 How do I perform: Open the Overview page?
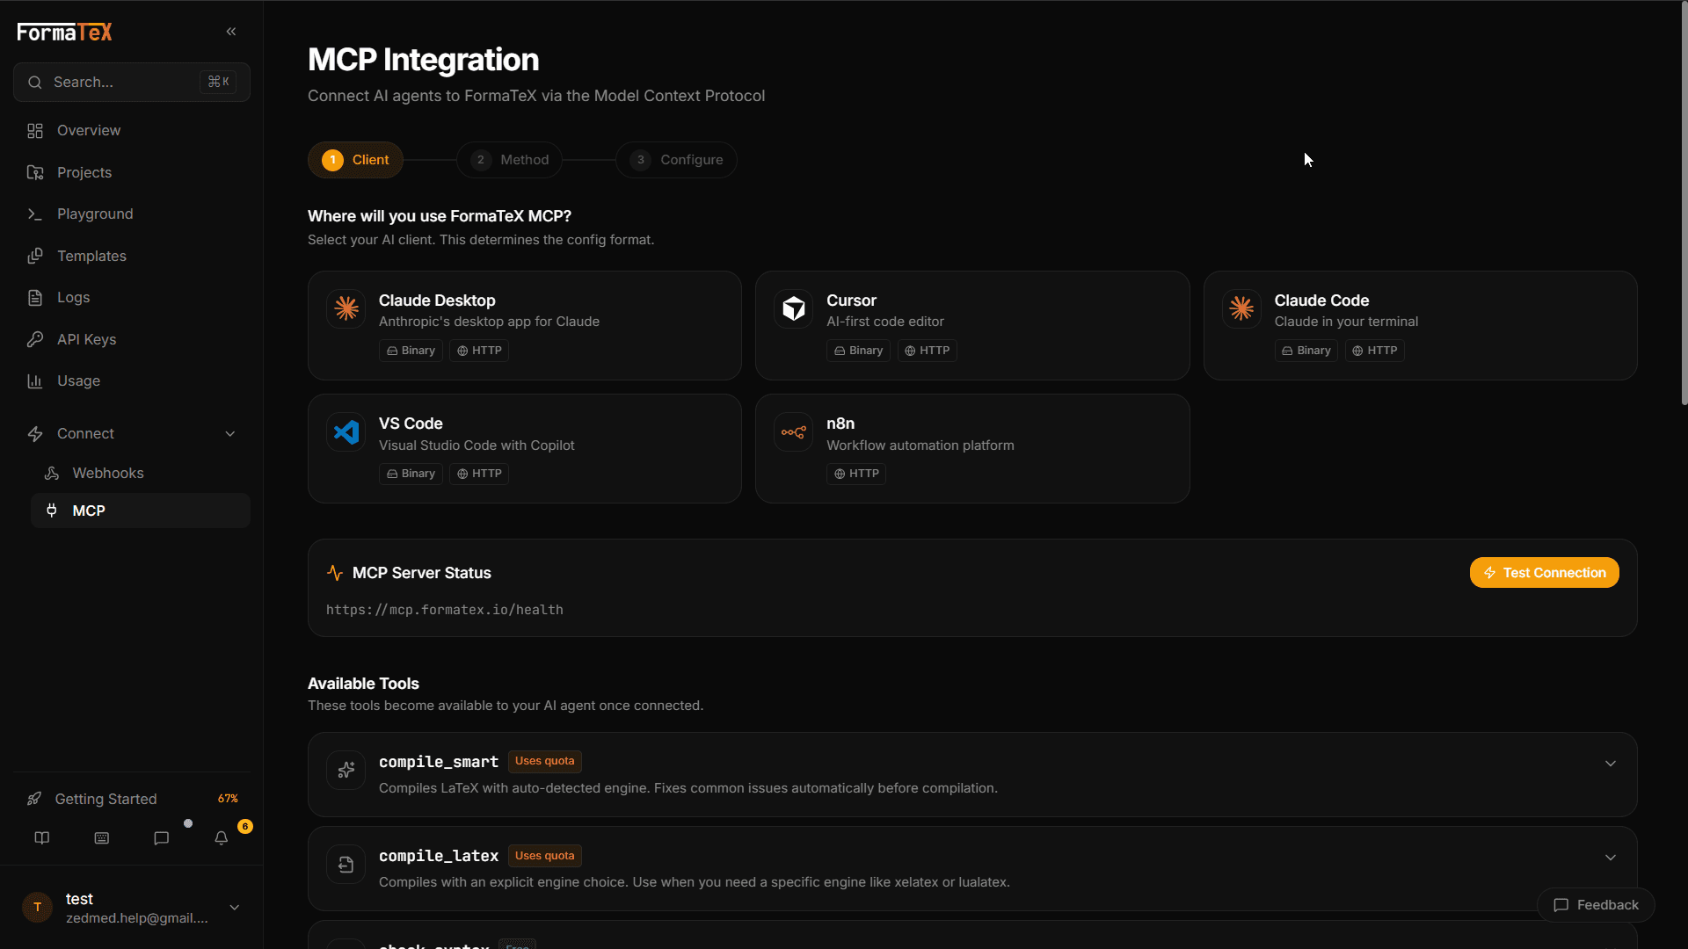(132, 131)
